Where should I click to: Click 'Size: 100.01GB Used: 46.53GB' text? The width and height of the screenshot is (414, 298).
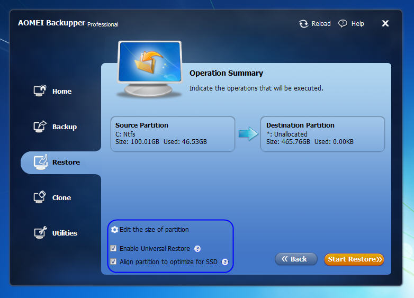[x=161, y=142]
